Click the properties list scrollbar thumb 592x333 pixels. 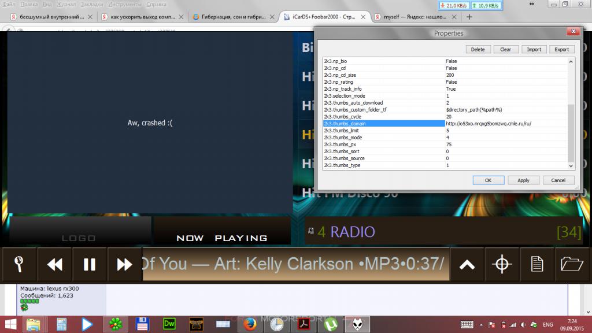(571, 132)
